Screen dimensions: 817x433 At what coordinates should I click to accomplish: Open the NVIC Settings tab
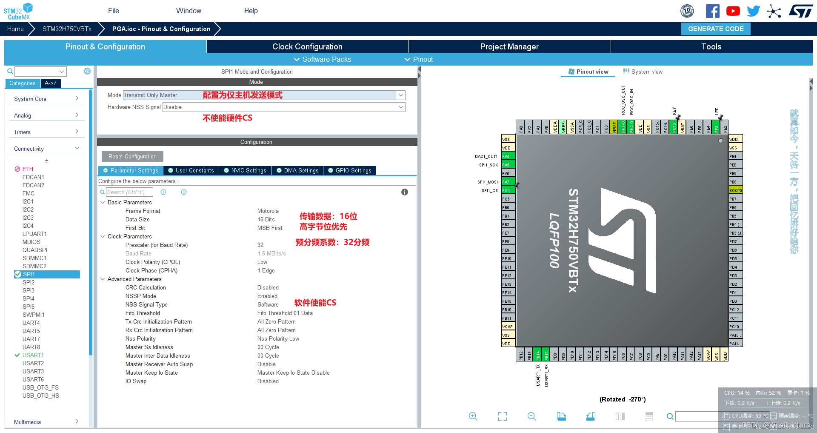245,170
